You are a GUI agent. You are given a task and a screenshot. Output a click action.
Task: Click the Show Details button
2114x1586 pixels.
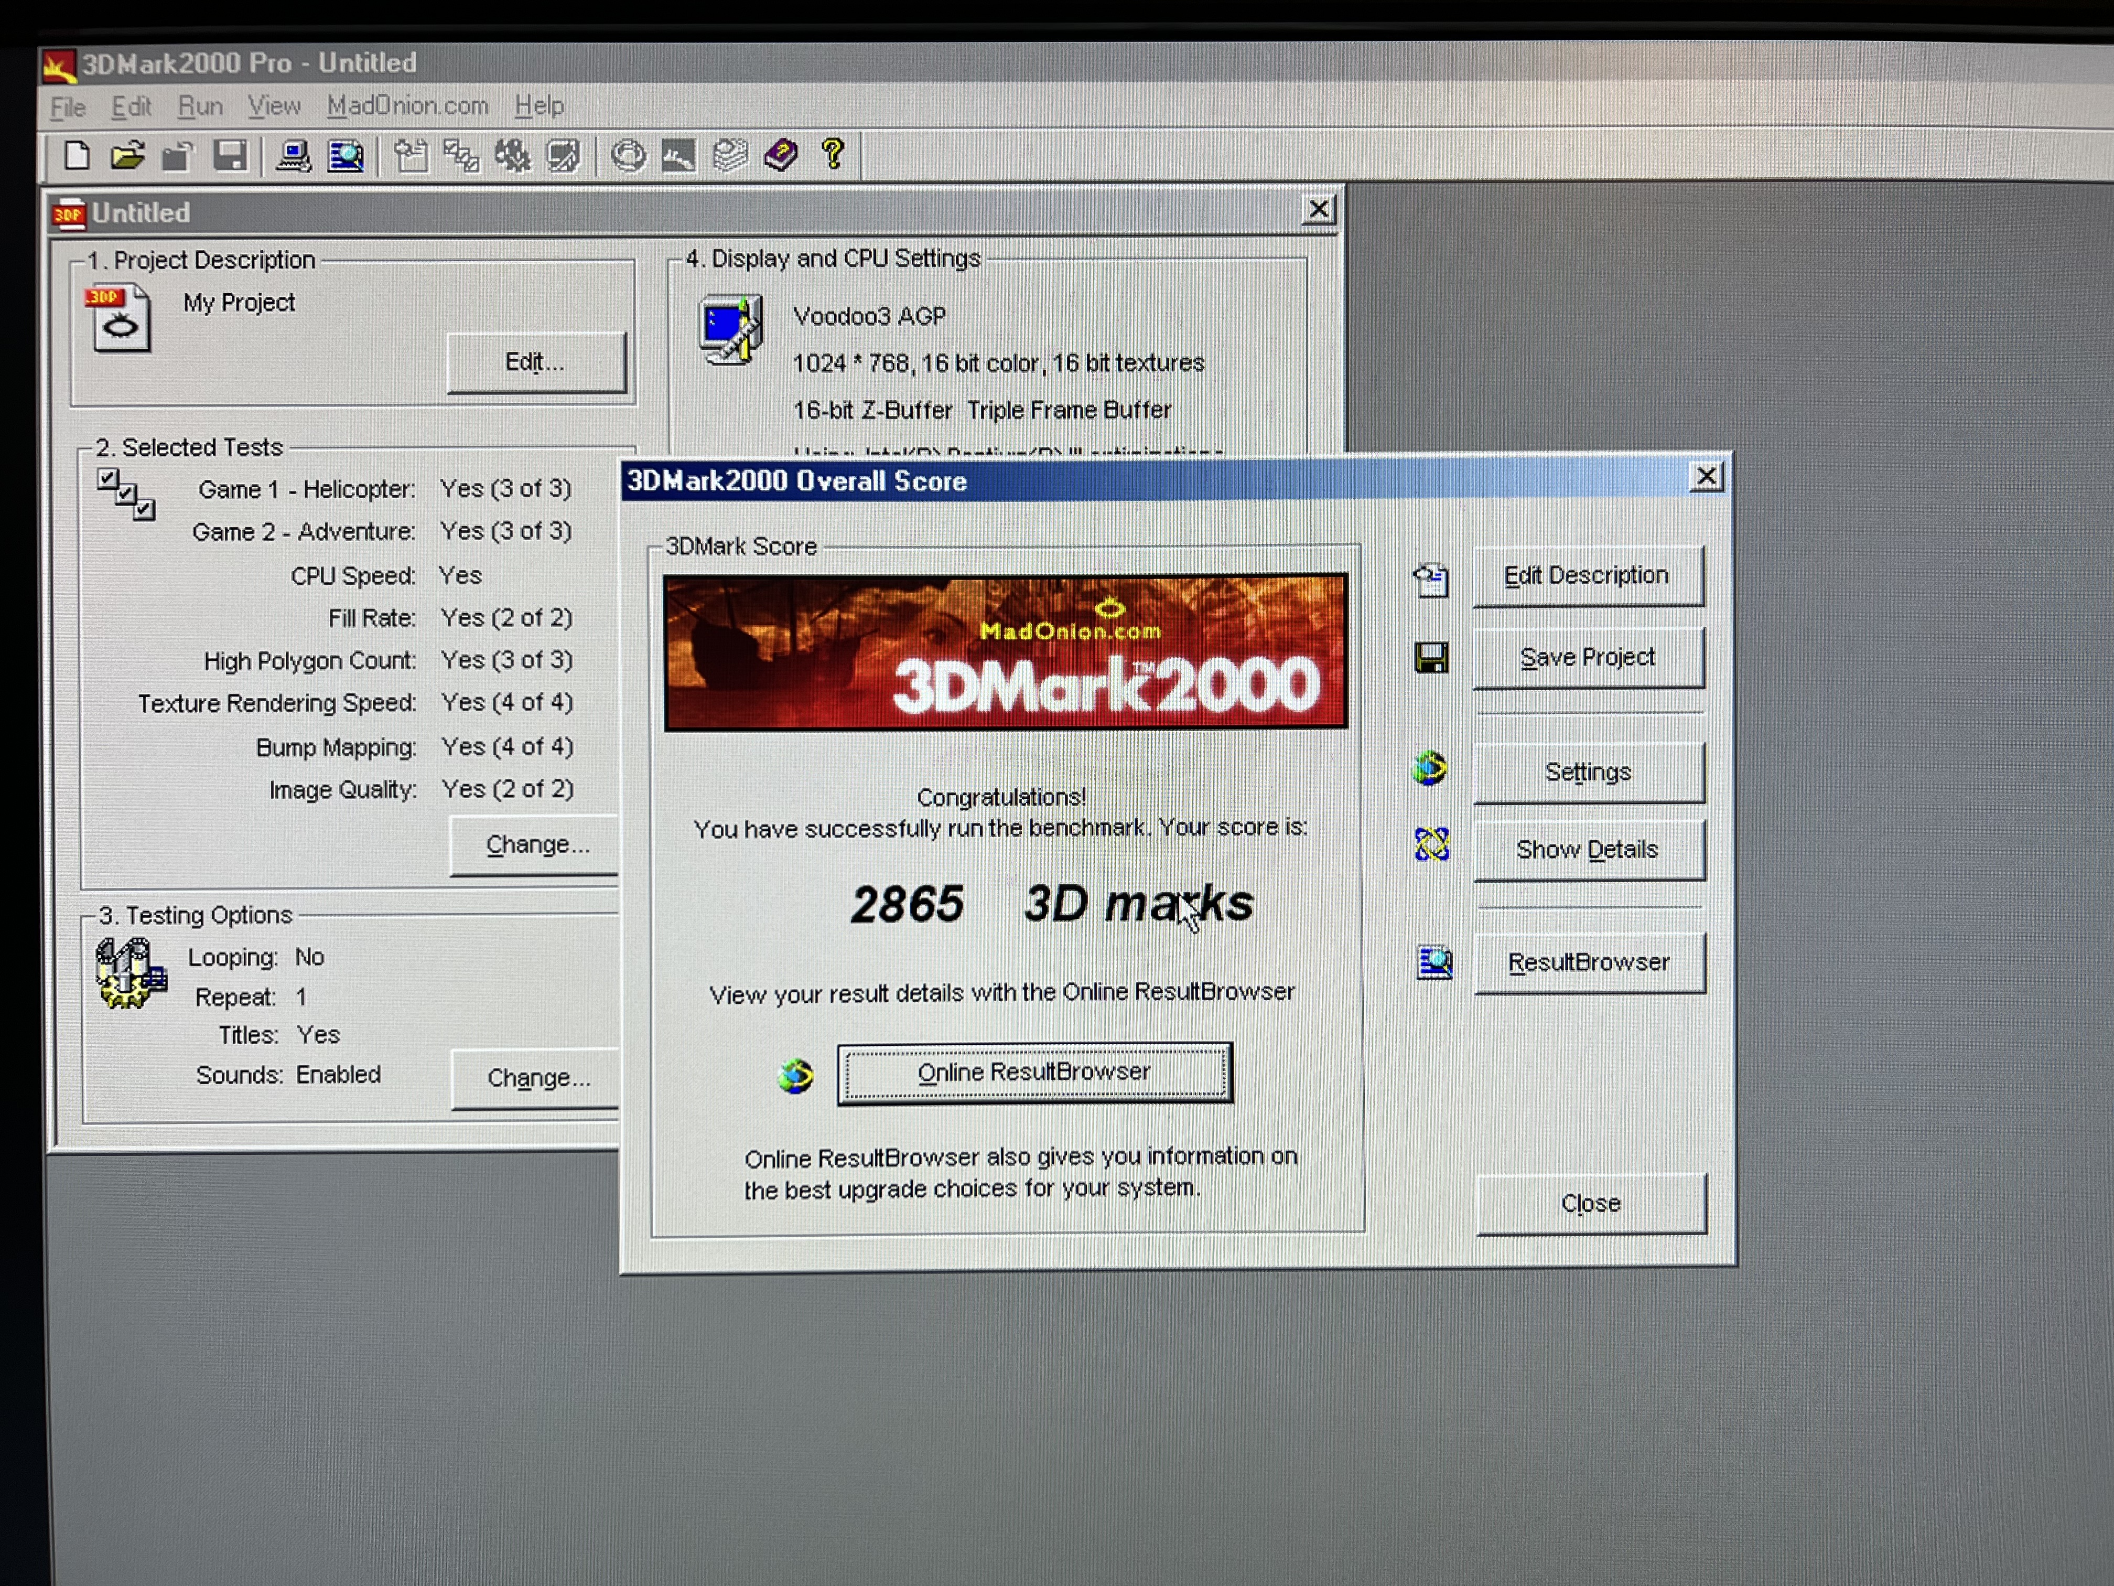[1588, 849]
